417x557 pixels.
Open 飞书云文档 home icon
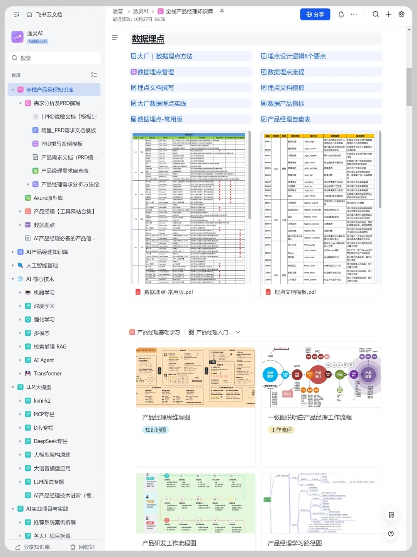pyautogui.click(x=29, y=14)
